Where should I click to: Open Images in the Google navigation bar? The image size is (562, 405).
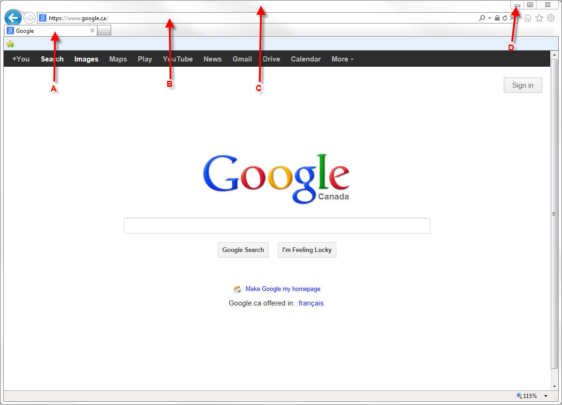pyautogui.click(x=86, y=59)
